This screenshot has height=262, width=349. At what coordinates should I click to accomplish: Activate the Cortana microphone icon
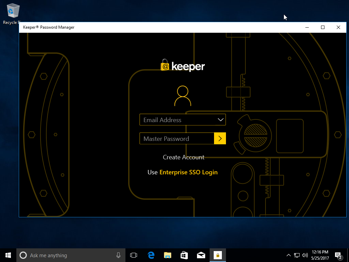coord(118,255)
